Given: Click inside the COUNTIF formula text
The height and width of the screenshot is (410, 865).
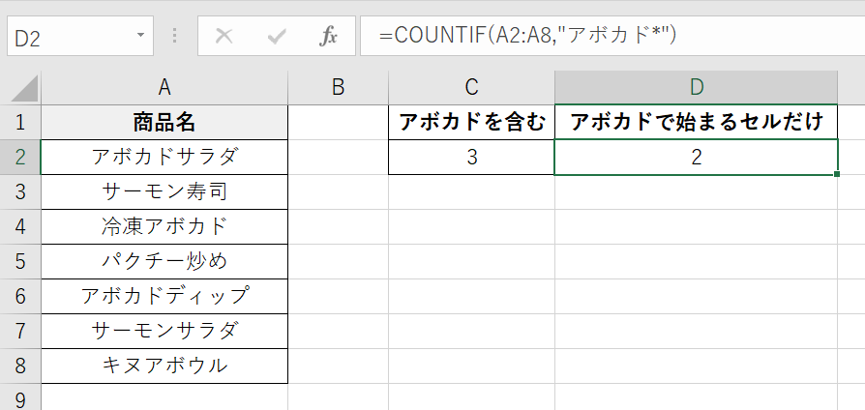Looking at the screenshot, I should click(527, 36).
